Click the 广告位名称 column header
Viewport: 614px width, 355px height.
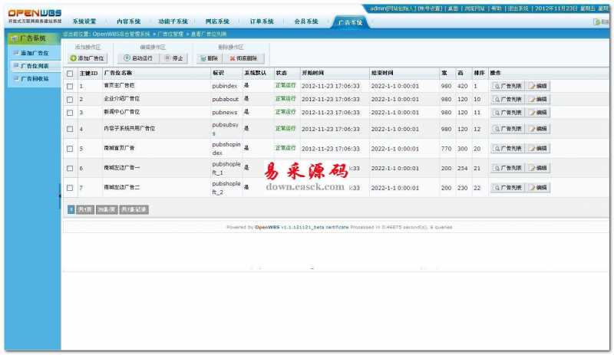[x=118, y=73]
